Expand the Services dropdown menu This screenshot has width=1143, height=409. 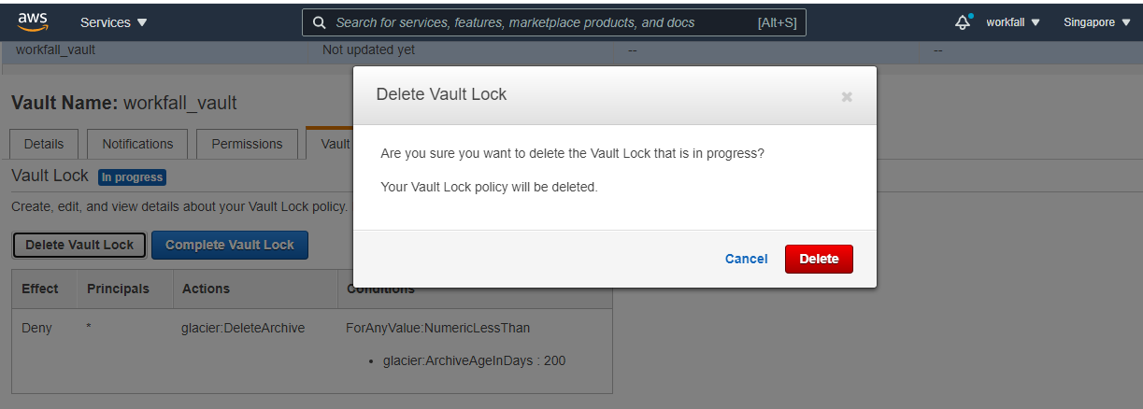[114, 22]
